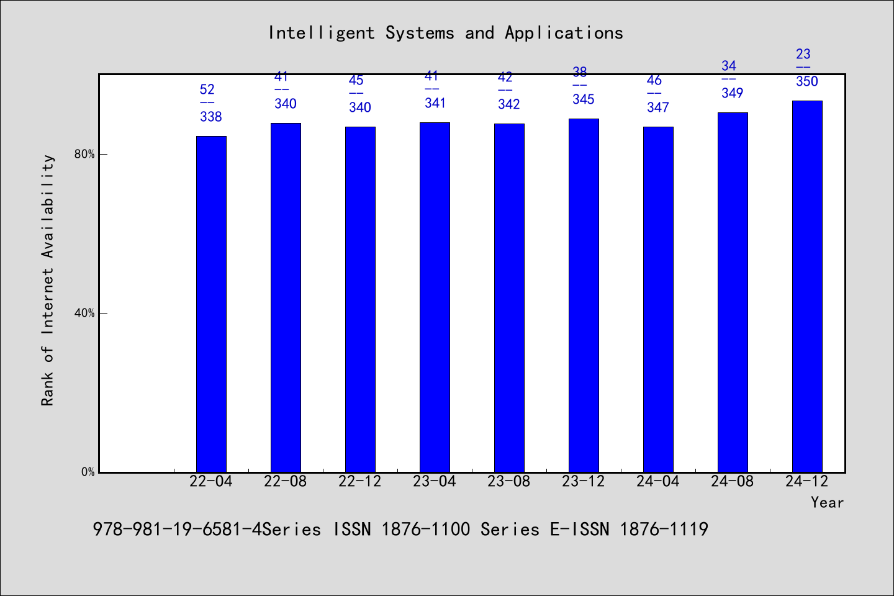The image size is (894, 596).
Task: Click the chart title 'Intelligent Systems and Applications'
Action: tap(445, 33)
